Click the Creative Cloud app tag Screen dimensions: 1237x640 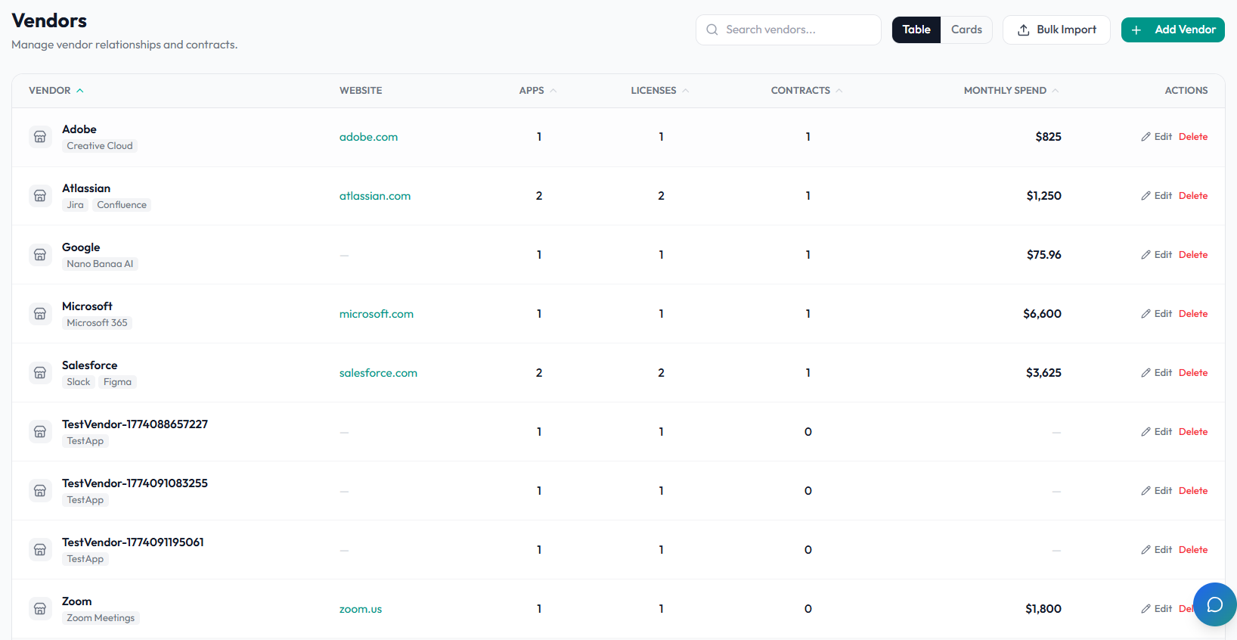point(100,146)
